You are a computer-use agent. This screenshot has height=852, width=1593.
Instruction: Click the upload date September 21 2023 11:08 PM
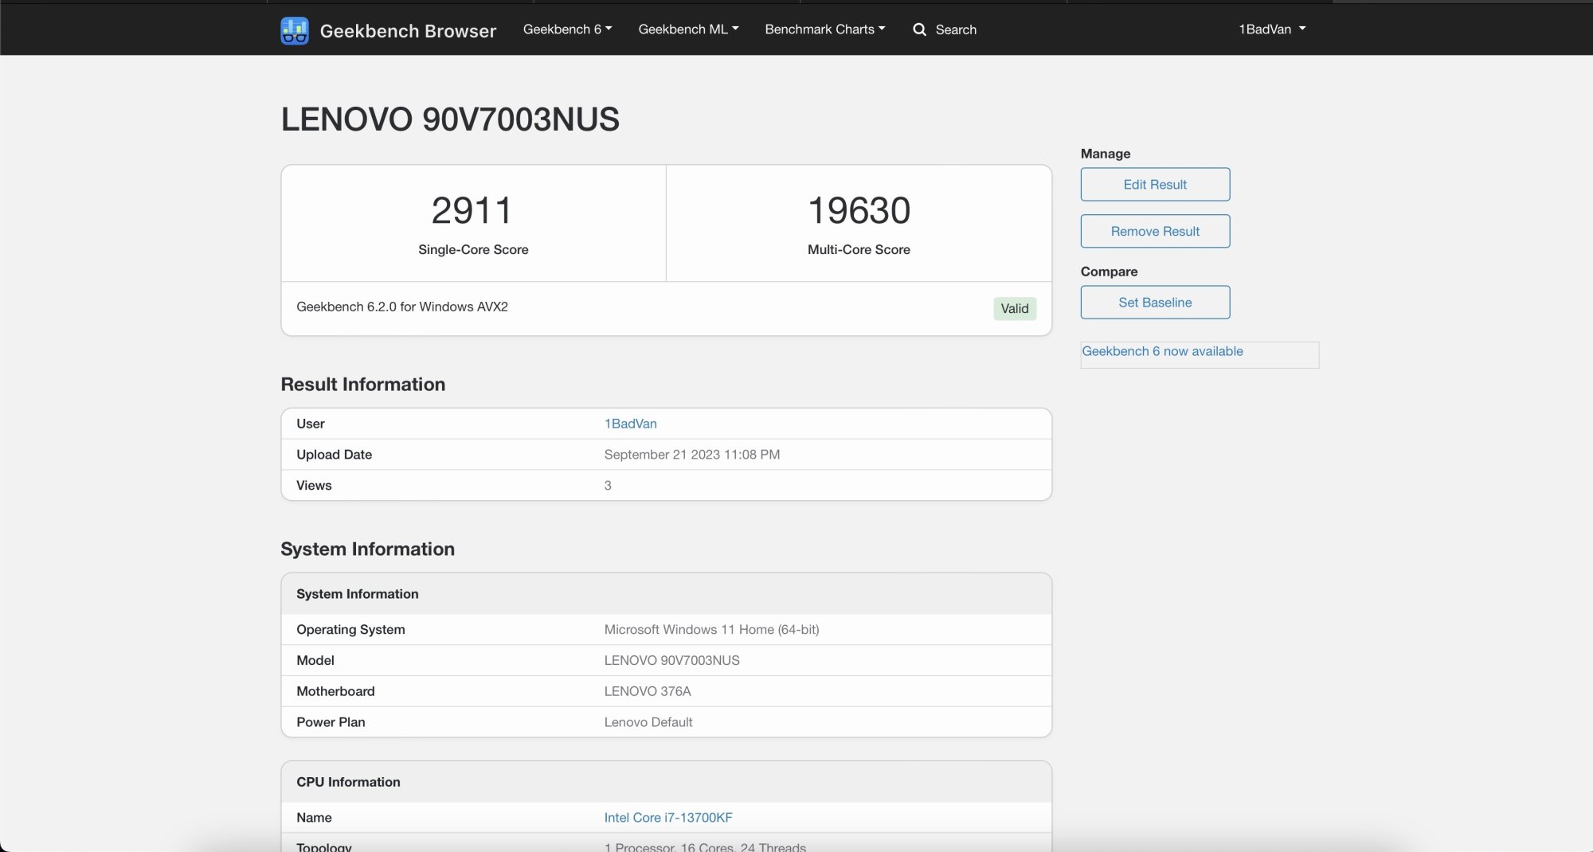pyautogui.click(x=691, y=455)
